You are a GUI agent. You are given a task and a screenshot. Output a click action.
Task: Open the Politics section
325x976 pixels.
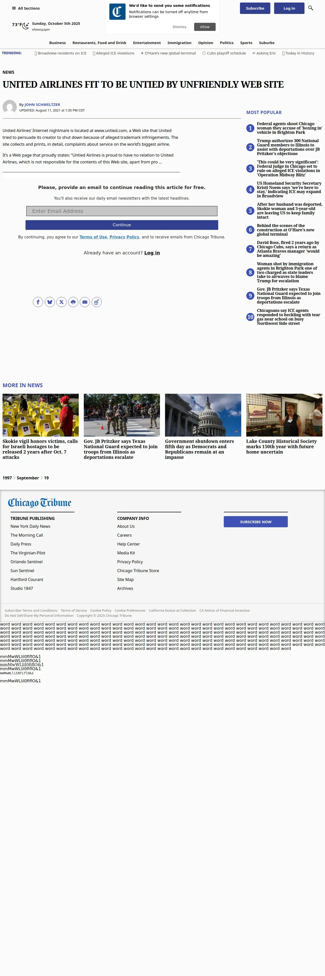pos(227,43)
